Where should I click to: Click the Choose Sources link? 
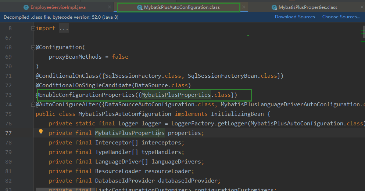tap(341, 17)
